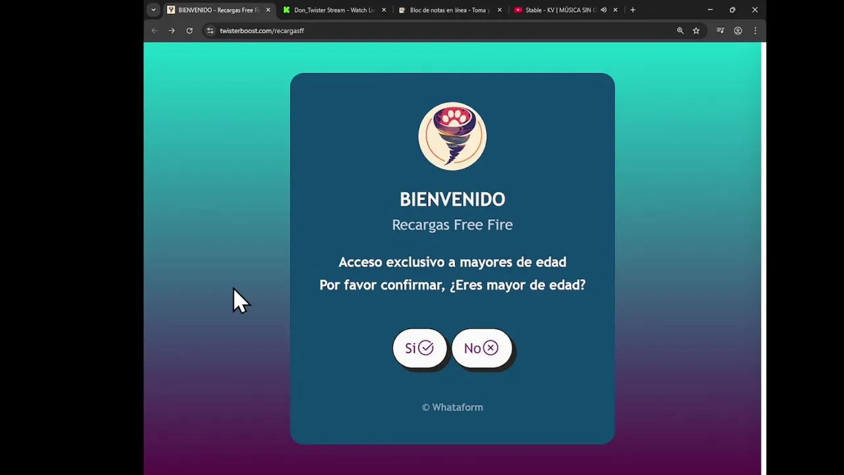Screen dimensions: 844x475
Task: Click the page vertical scrollbar
Action: point(764,259)
